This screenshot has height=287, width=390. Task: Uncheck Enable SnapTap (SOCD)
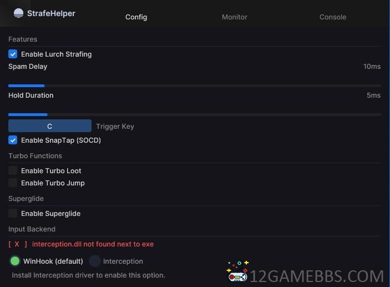(x=13, y=140)
